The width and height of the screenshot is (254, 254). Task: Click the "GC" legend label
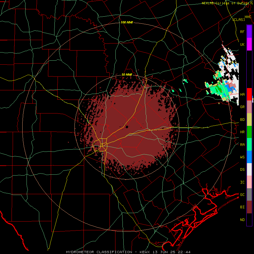(x=242, y=194)
